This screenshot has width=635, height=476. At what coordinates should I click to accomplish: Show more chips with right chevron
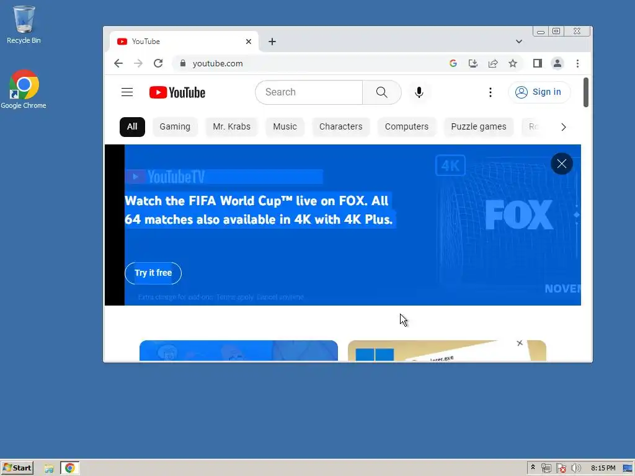coord(563,127)
